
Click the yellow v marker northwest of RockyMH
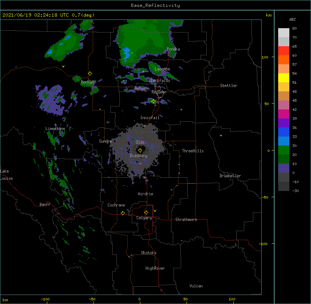coord(63,66)
